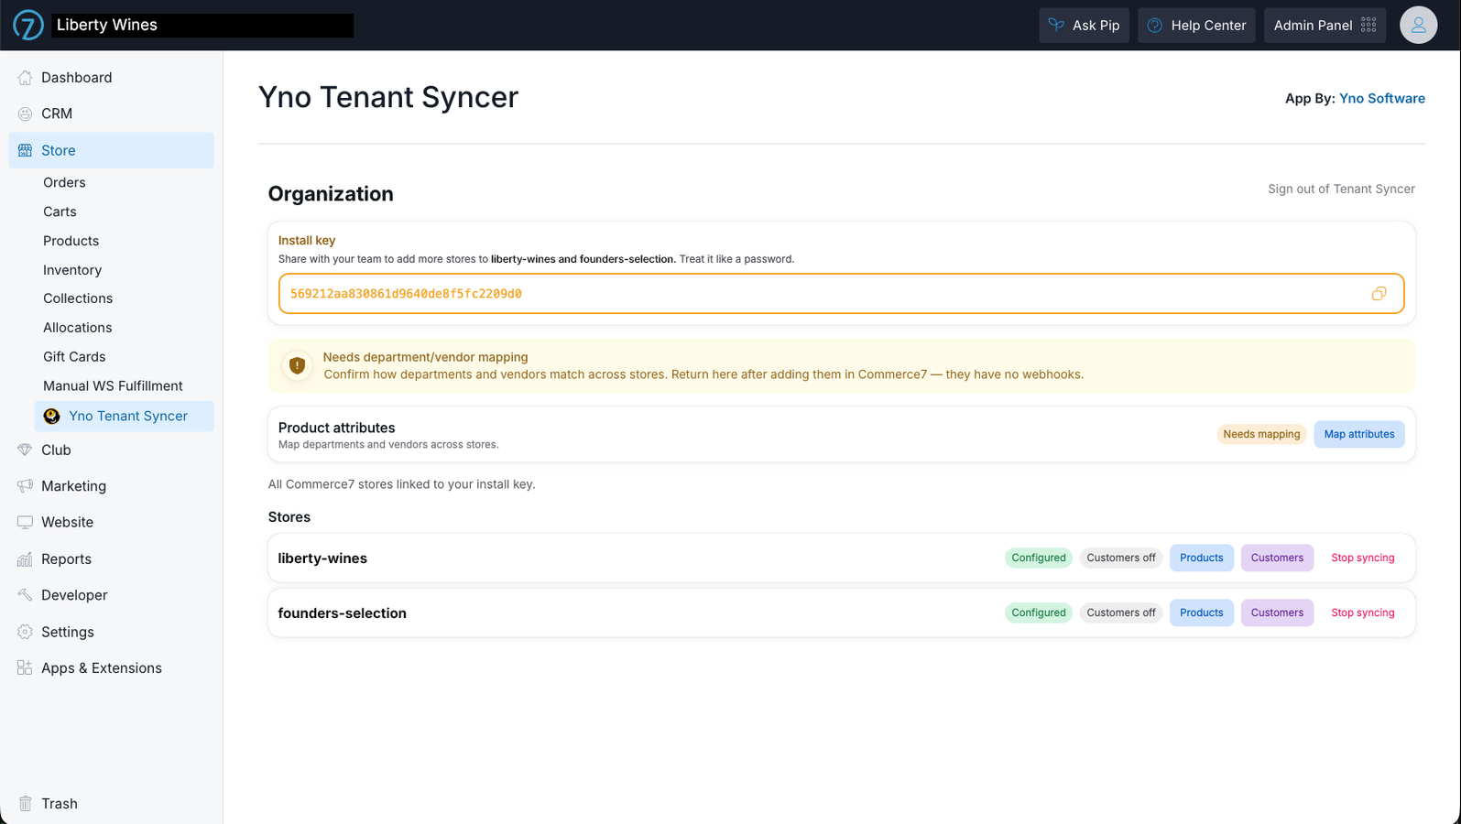Image resolution: width=1461 pixels, height=824 pixels.
Task: Click the Trash bin icon
Action: click(x=25, y=803)
